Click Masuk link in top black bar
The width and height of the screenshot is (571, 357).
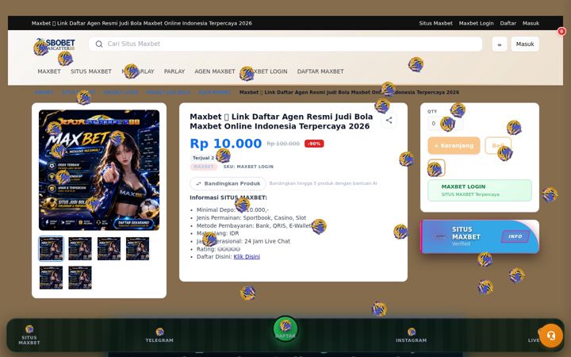tap(531, 23)
